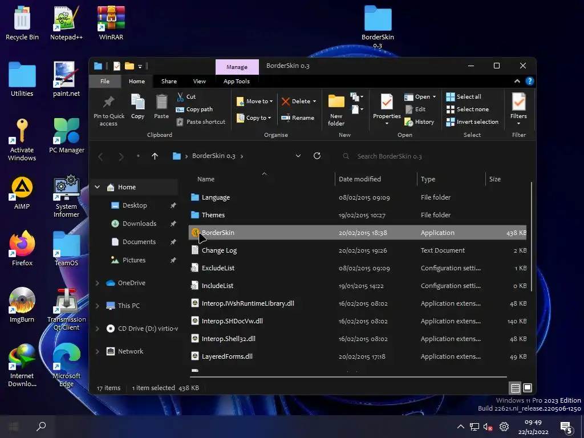Select the Home ribbon tab

click(x=137, y=81)
